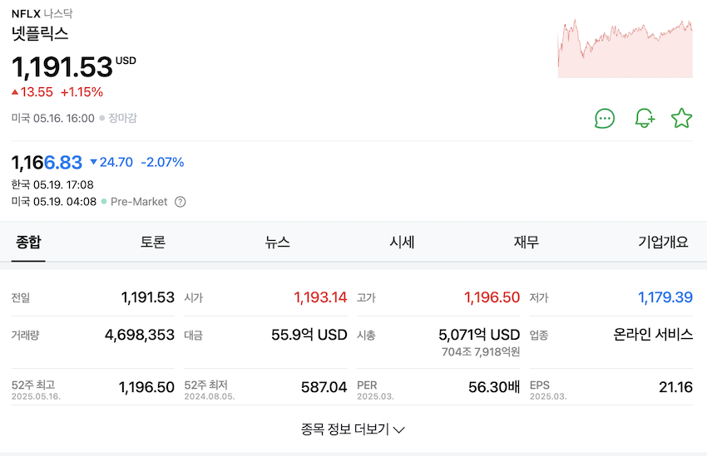Click the 저가 value 1,179.39
The height and width of the screenshot is (456, 707).
665,297
